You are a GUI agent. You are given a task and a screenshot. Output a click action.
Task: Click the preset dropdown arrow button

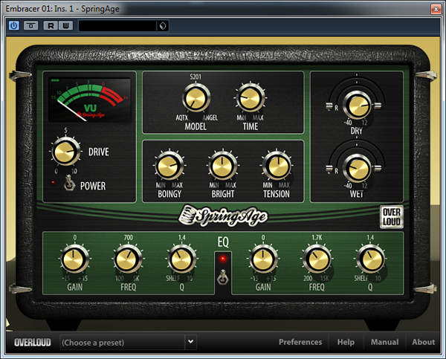[190, 342]
